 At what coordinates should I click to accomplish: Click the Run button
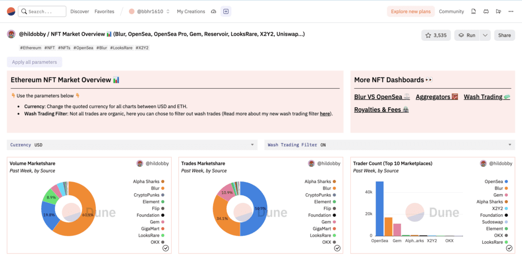tap(467, 35)
